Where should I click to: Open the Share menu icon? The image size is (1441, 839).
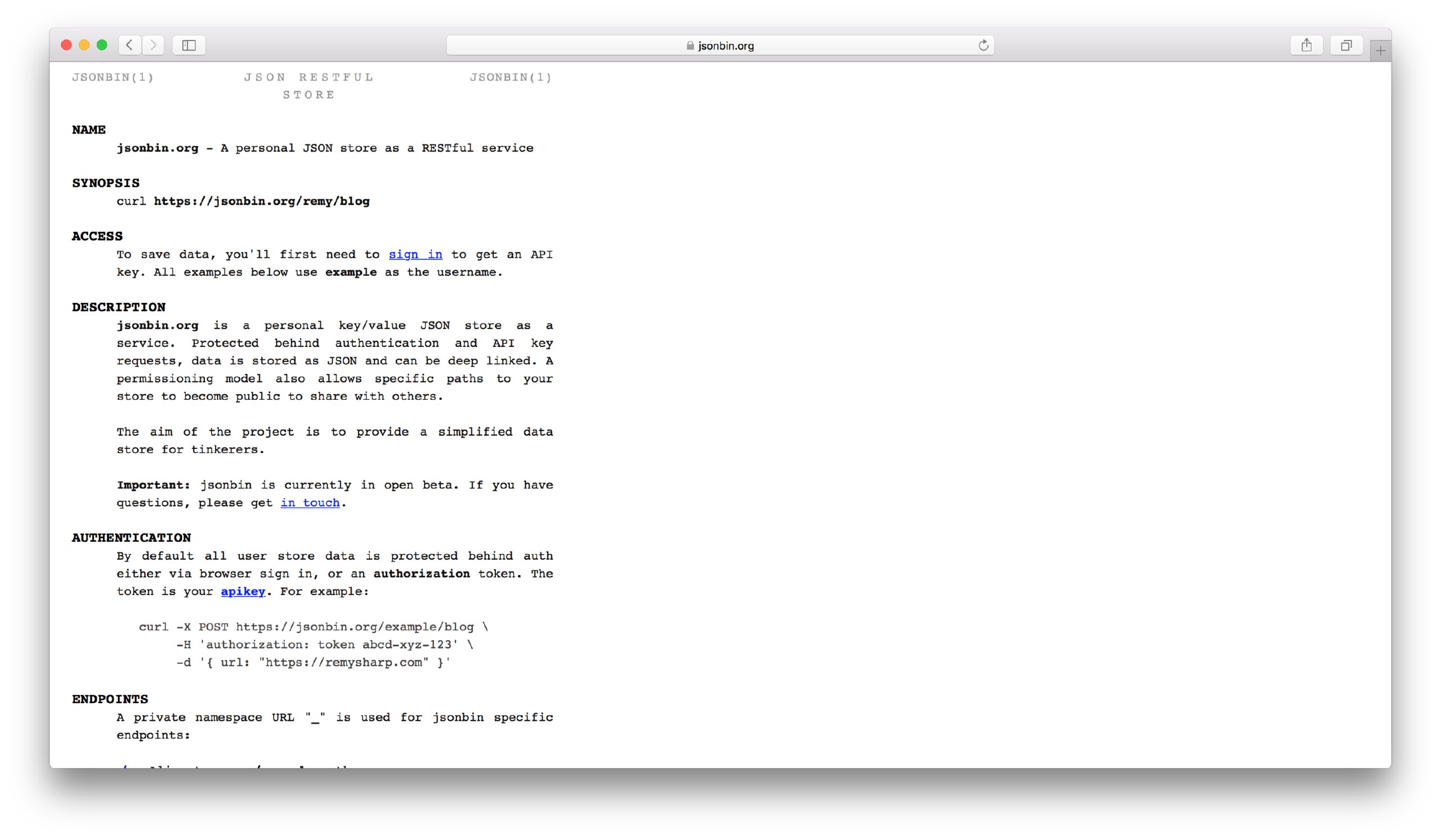1306,45
